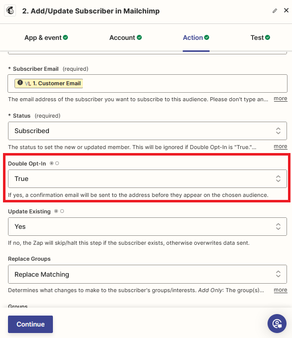Image resolution: width=292 pixels, height=338 pixels.
Task: Select the Action tab
Action: [196, 38]
